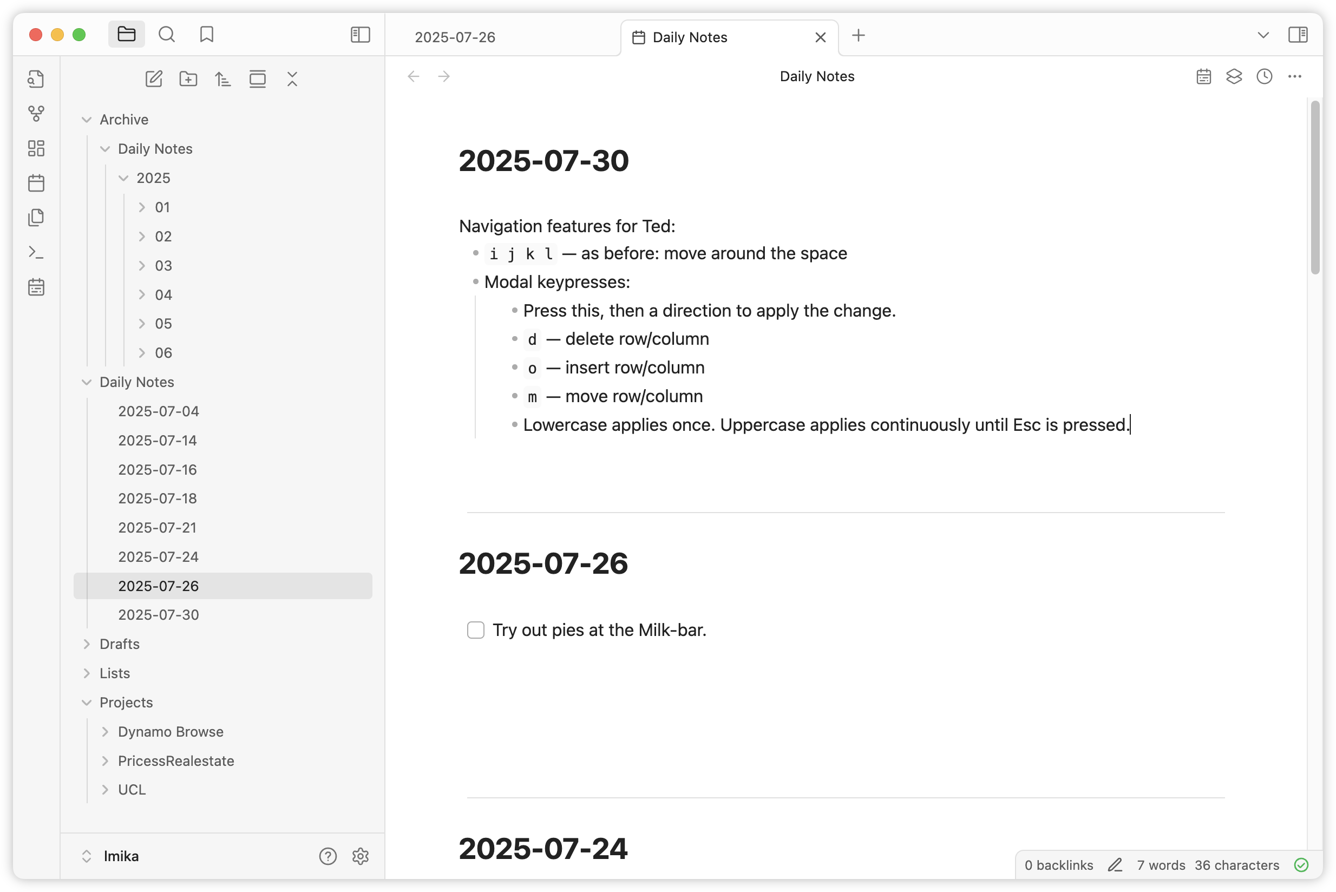Open the file explorer folder icon
The width and height of the screenshot is (1336, 892).
click(x=126, y=35)
